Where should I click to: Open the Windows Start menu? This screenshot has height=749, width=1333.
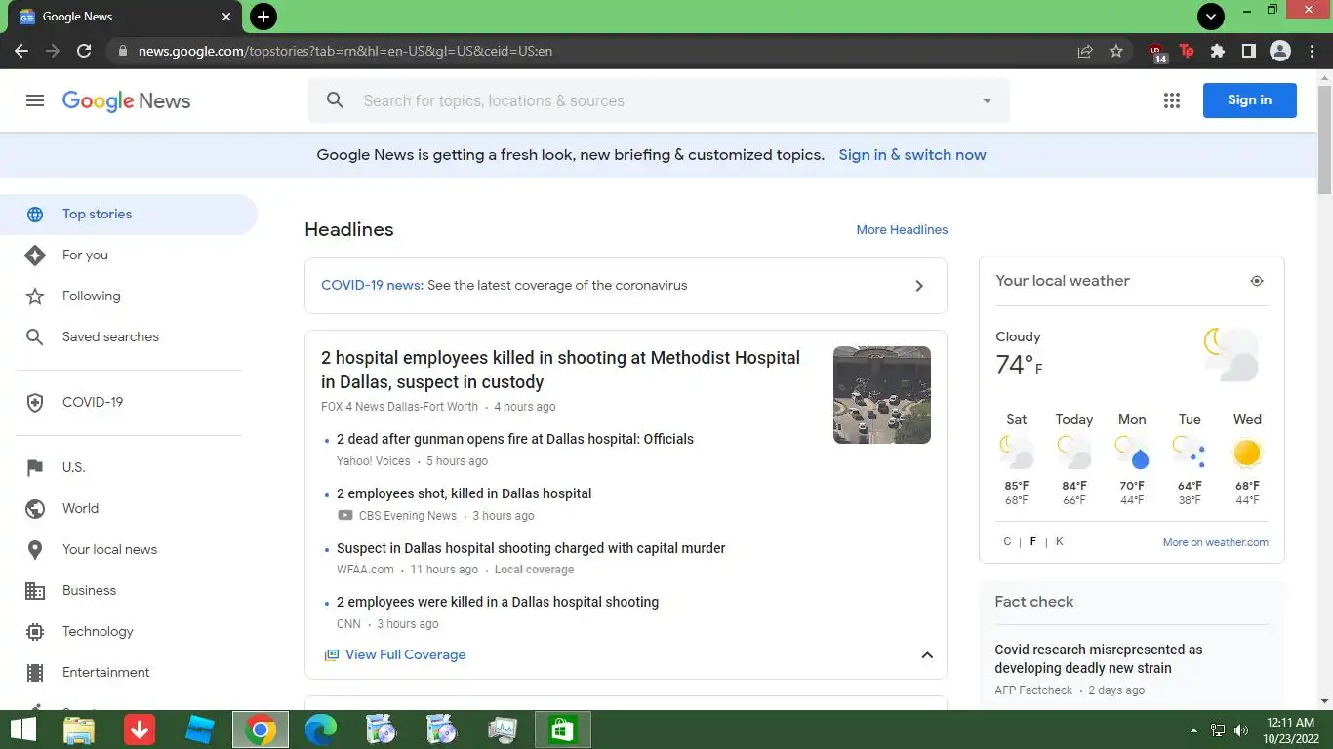click(23, 729)
